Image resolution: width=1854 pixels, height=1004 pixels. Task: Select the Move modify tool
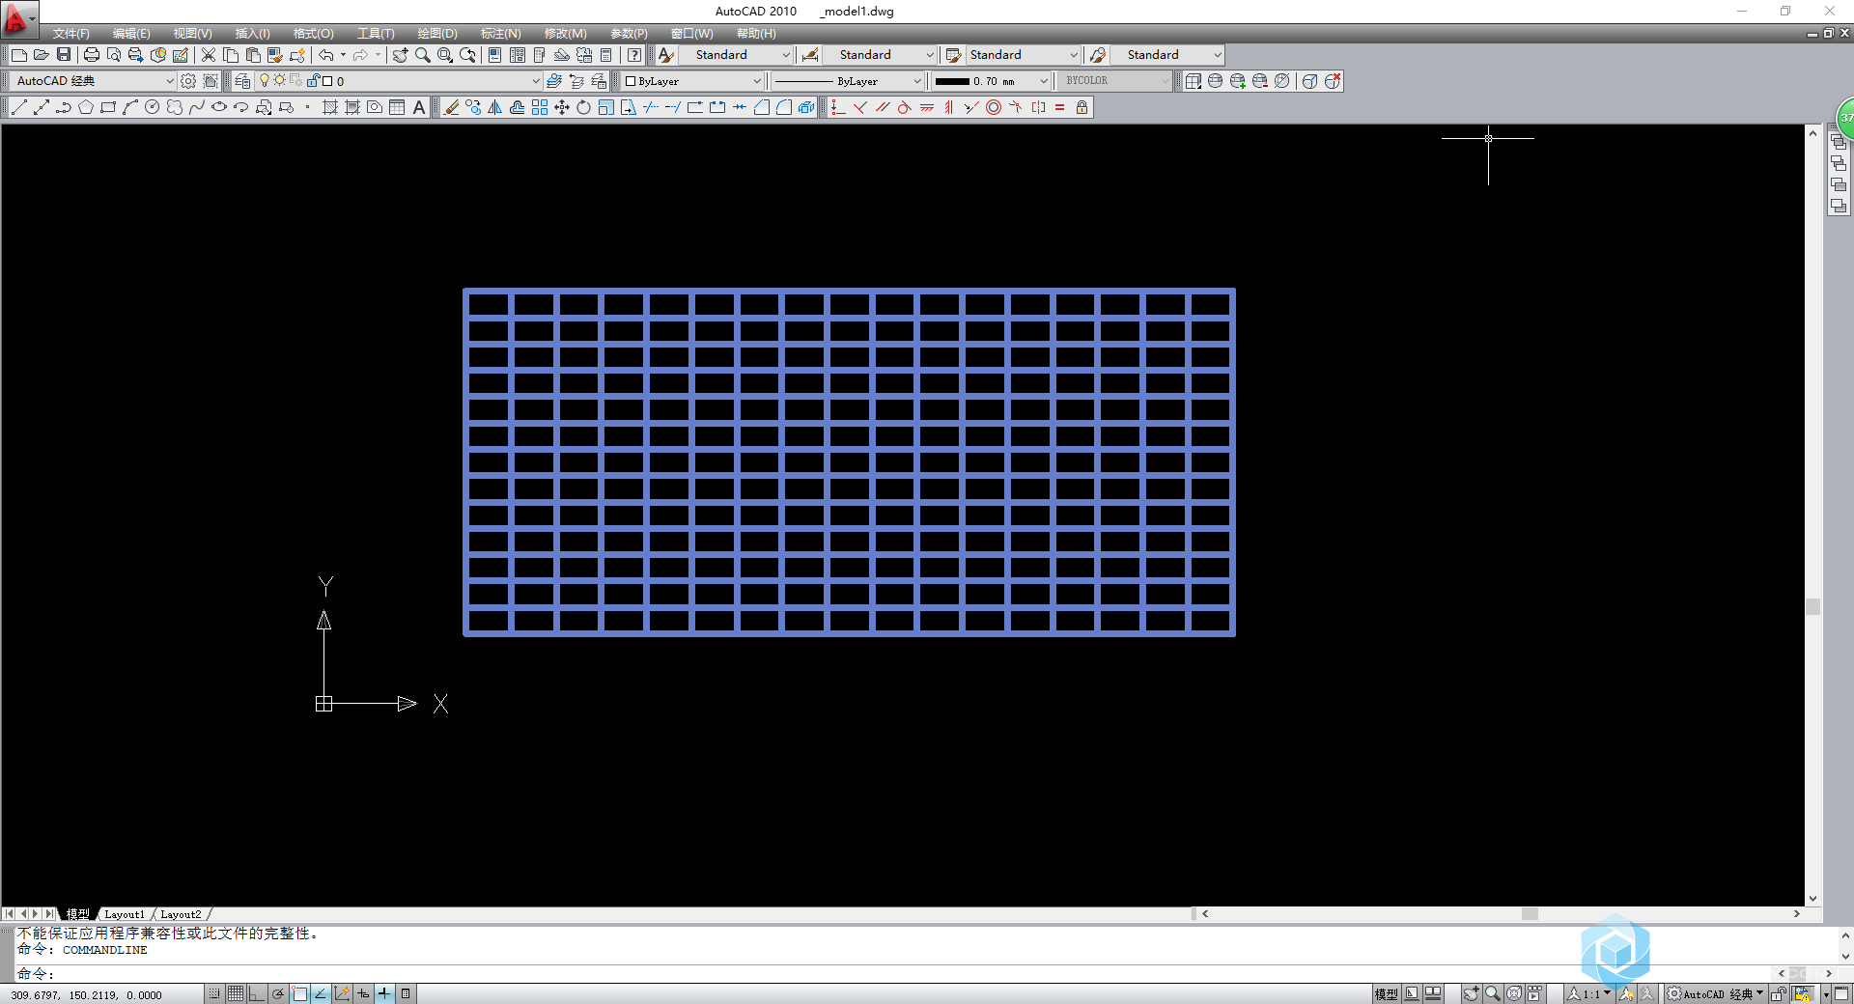click(562, 107)
